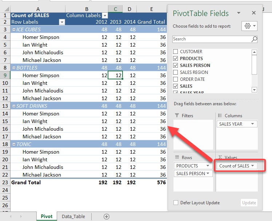The height and width of the screenshot is (221, 272).
Task: Close the PivotTable Fields pane
Action: [254, 13]
